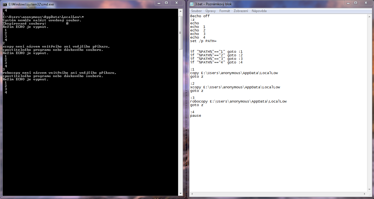The width and height of the screenshot is (374, 199).
Task: Click the "echo 3" line in Notepad
Action: tap(198, 34)
